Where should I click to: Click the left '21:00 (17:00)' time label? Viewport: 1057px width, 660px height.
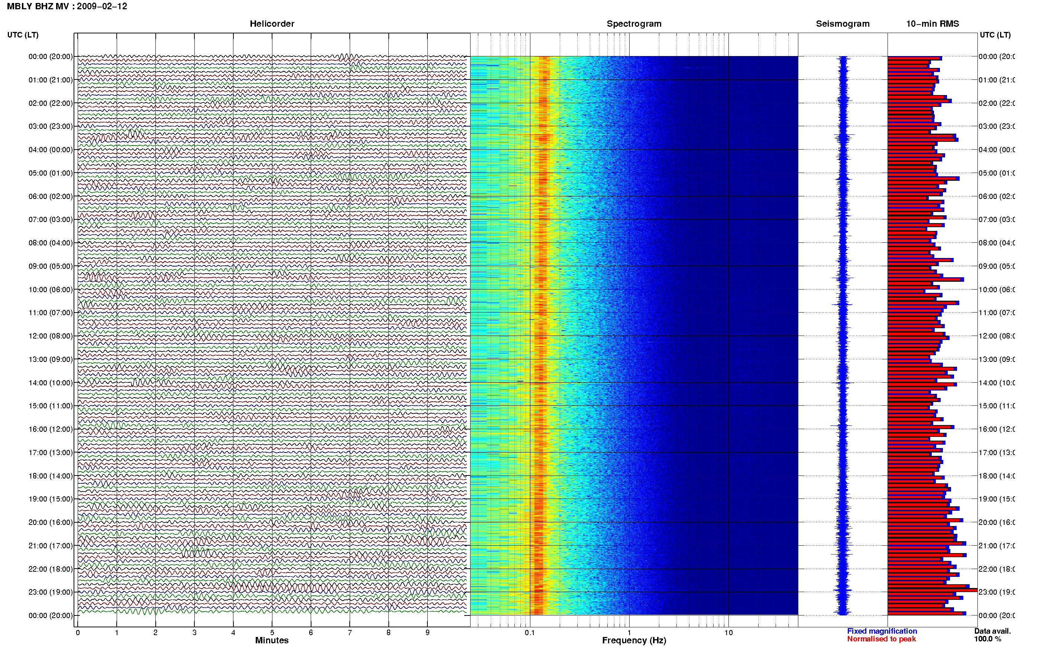[51, 546]
